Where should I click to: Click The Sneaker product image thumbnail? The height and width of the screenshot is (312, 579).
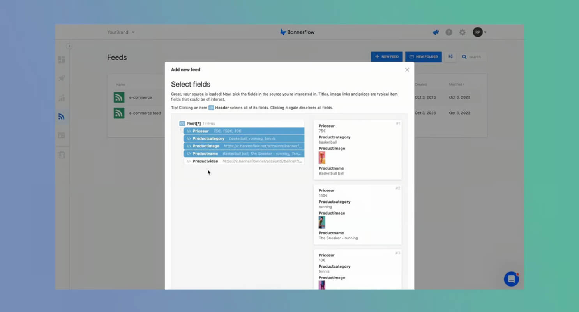[322, 222]
